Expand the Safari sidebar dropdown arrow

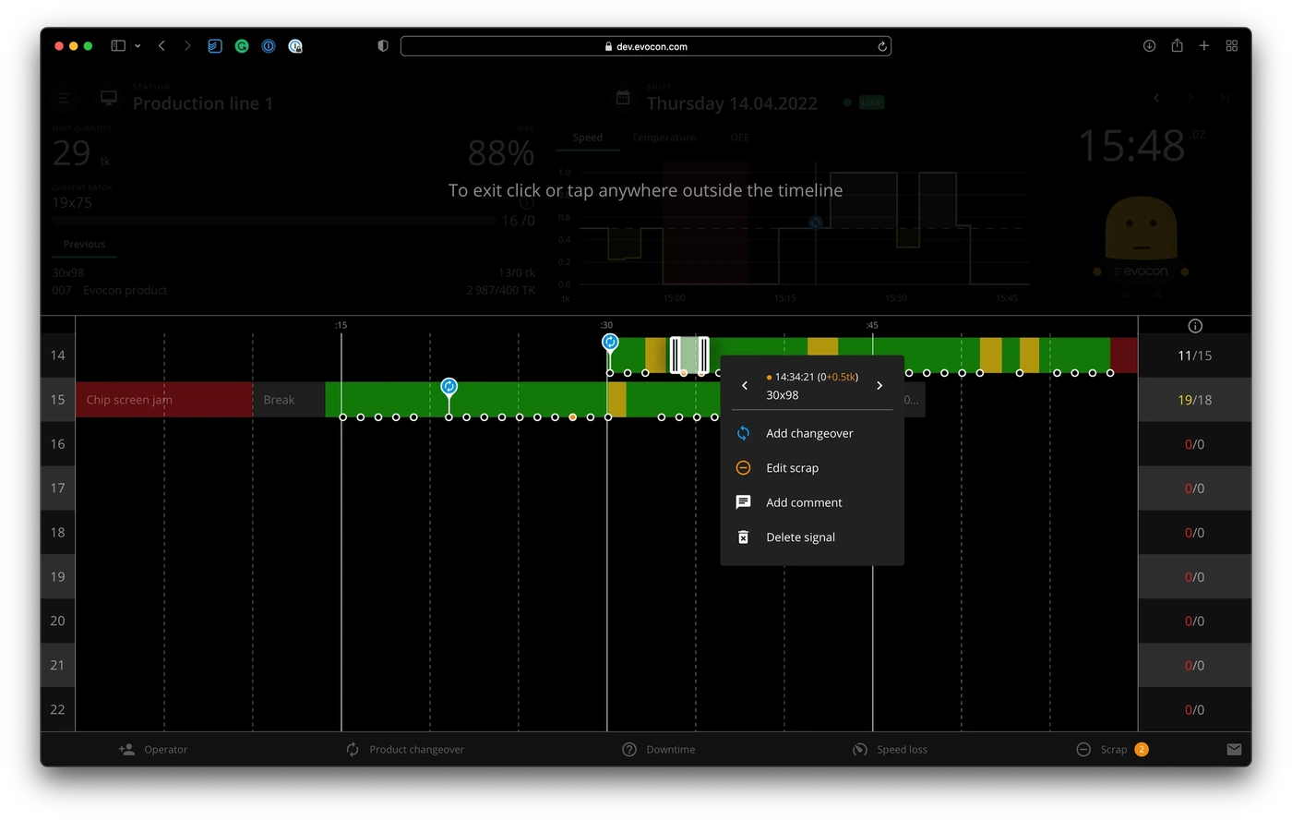[x=138, y=46]
